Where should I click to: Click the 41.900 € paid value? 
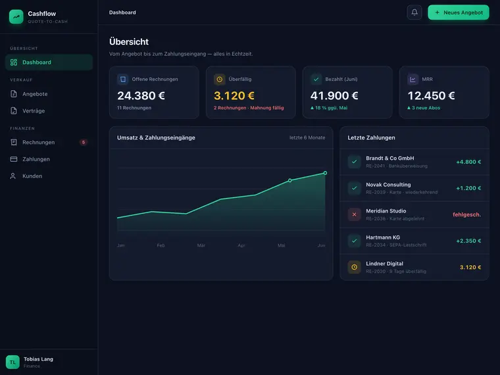point(334,95)
